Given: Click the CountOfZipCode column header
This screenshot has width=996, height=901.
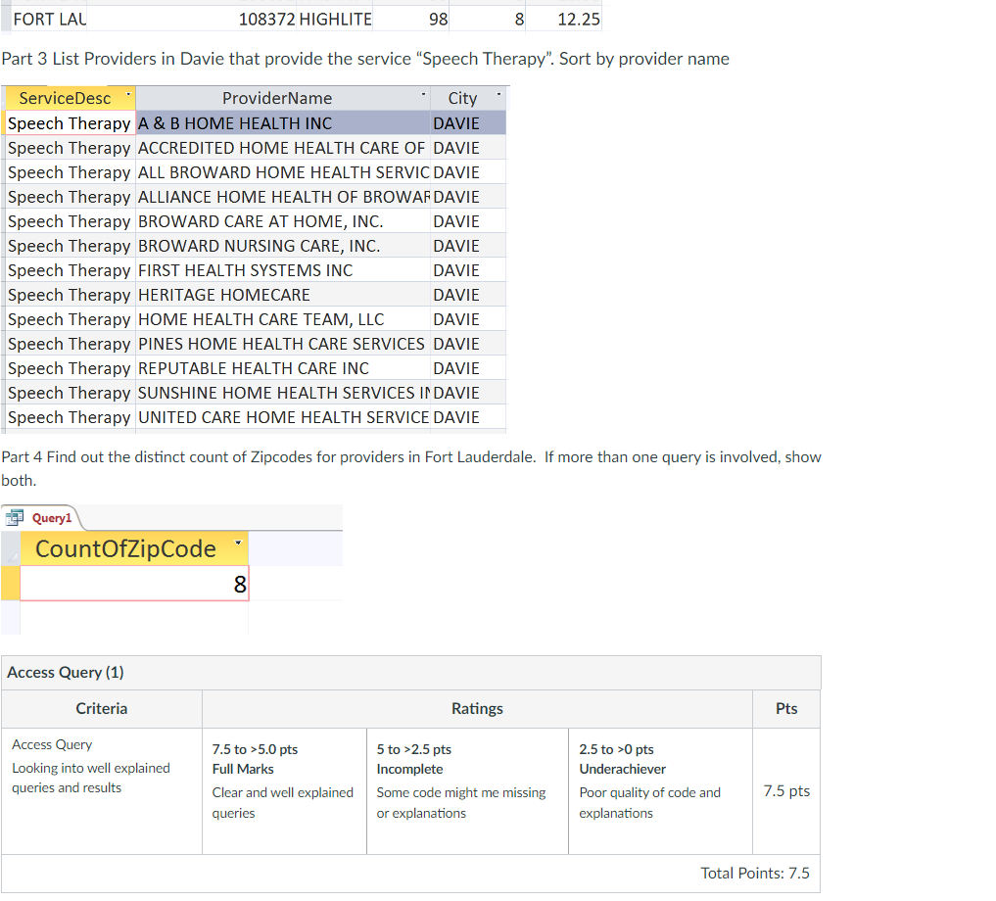Looking at the screenshot, I should coord(134,549).
